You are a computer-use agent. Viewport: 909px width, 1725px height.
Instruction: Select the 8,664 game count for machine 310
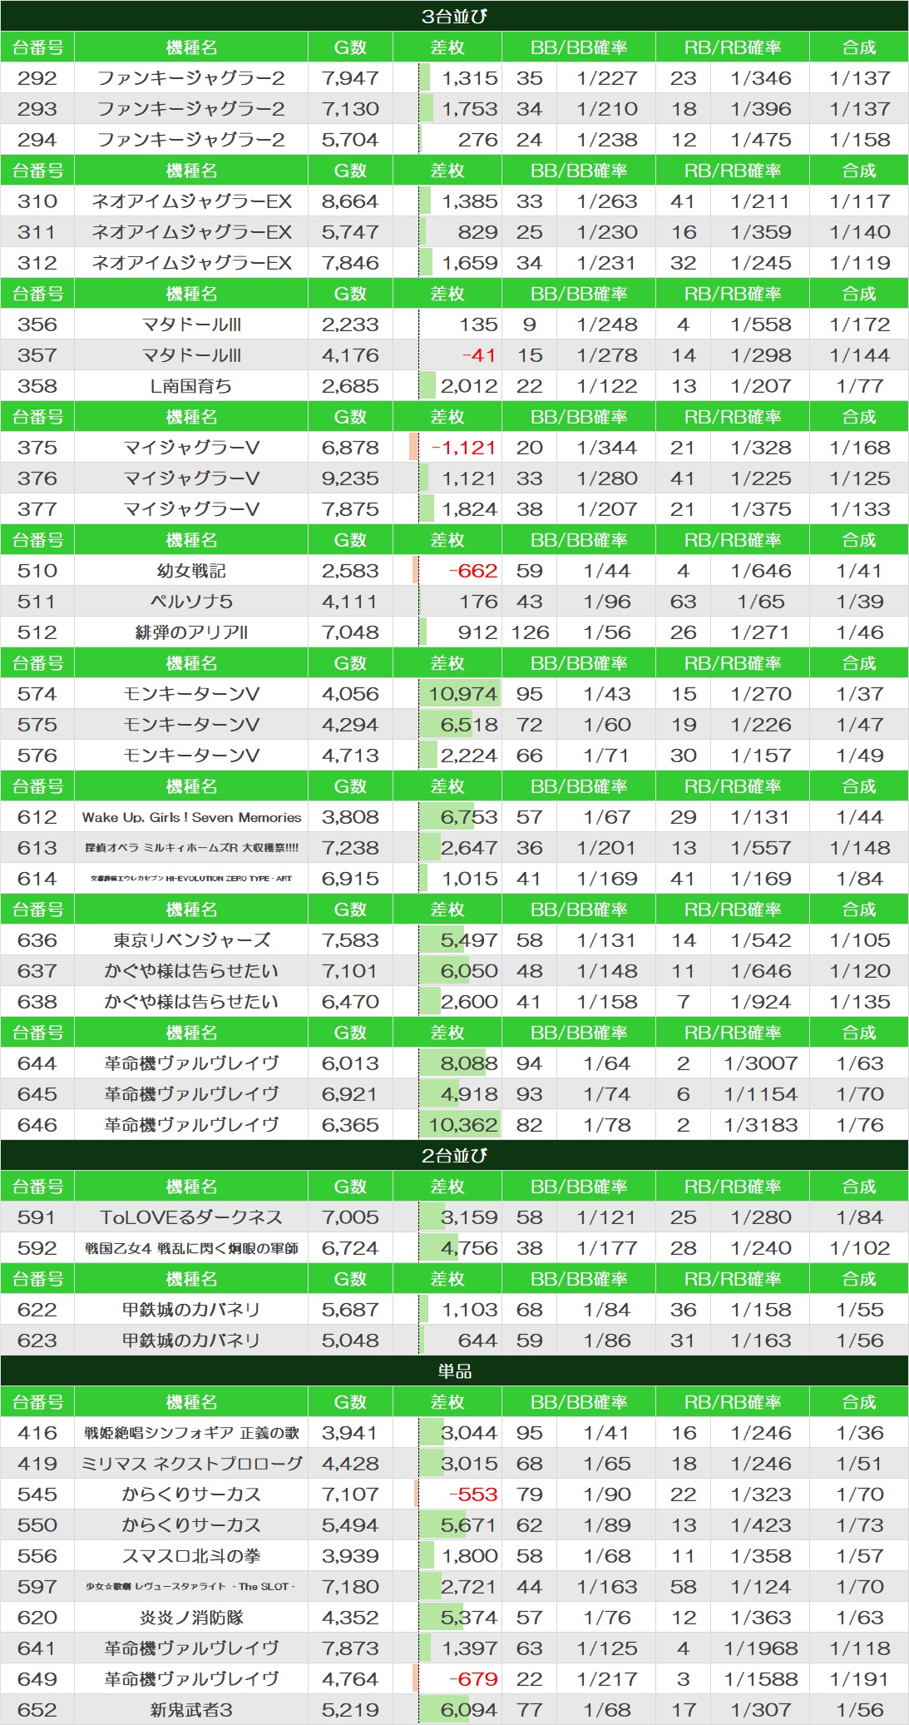click(350, 201)
